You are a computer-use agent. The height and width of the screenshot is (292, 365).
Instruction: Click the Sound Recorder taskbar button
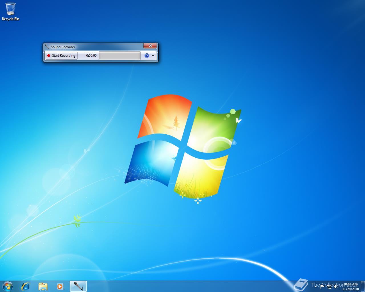[78, 286]
